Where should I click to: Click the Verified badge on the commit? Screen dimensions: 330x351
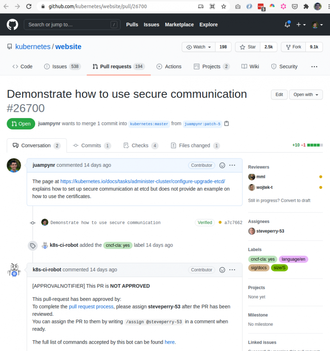point(205,223)
